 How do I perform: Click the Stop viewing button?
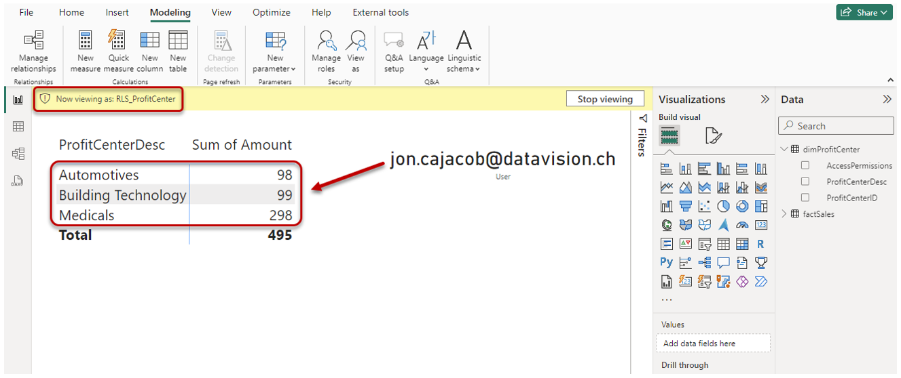pyautogui.click(x=605, y=99)
